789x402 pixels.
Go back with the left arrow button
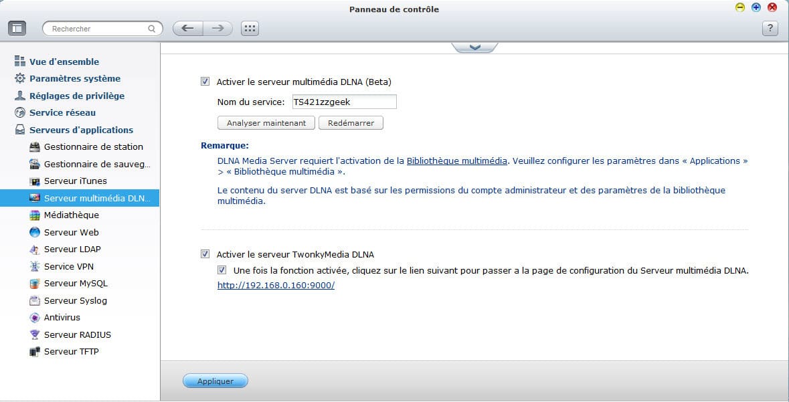(187, 28)
